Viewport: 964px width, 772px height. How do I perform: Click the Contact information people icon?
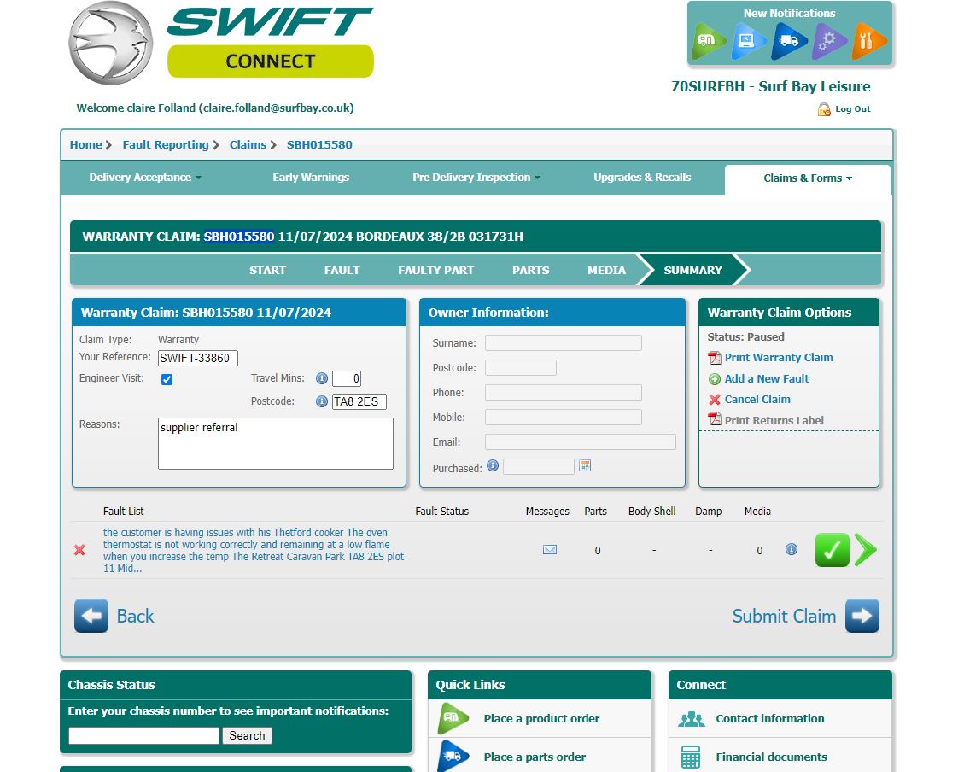pos(691,718)
